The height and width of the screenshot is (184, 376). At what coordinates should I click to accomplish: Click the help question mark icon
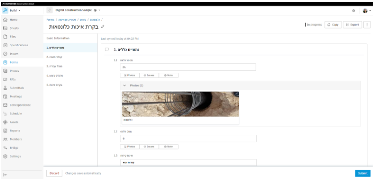pos(353,11)
